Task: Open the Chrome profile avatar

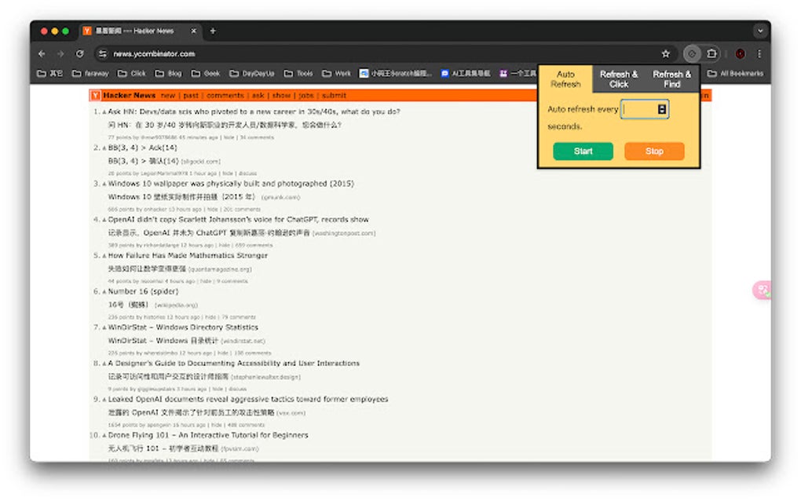Action: click(739, 53)
